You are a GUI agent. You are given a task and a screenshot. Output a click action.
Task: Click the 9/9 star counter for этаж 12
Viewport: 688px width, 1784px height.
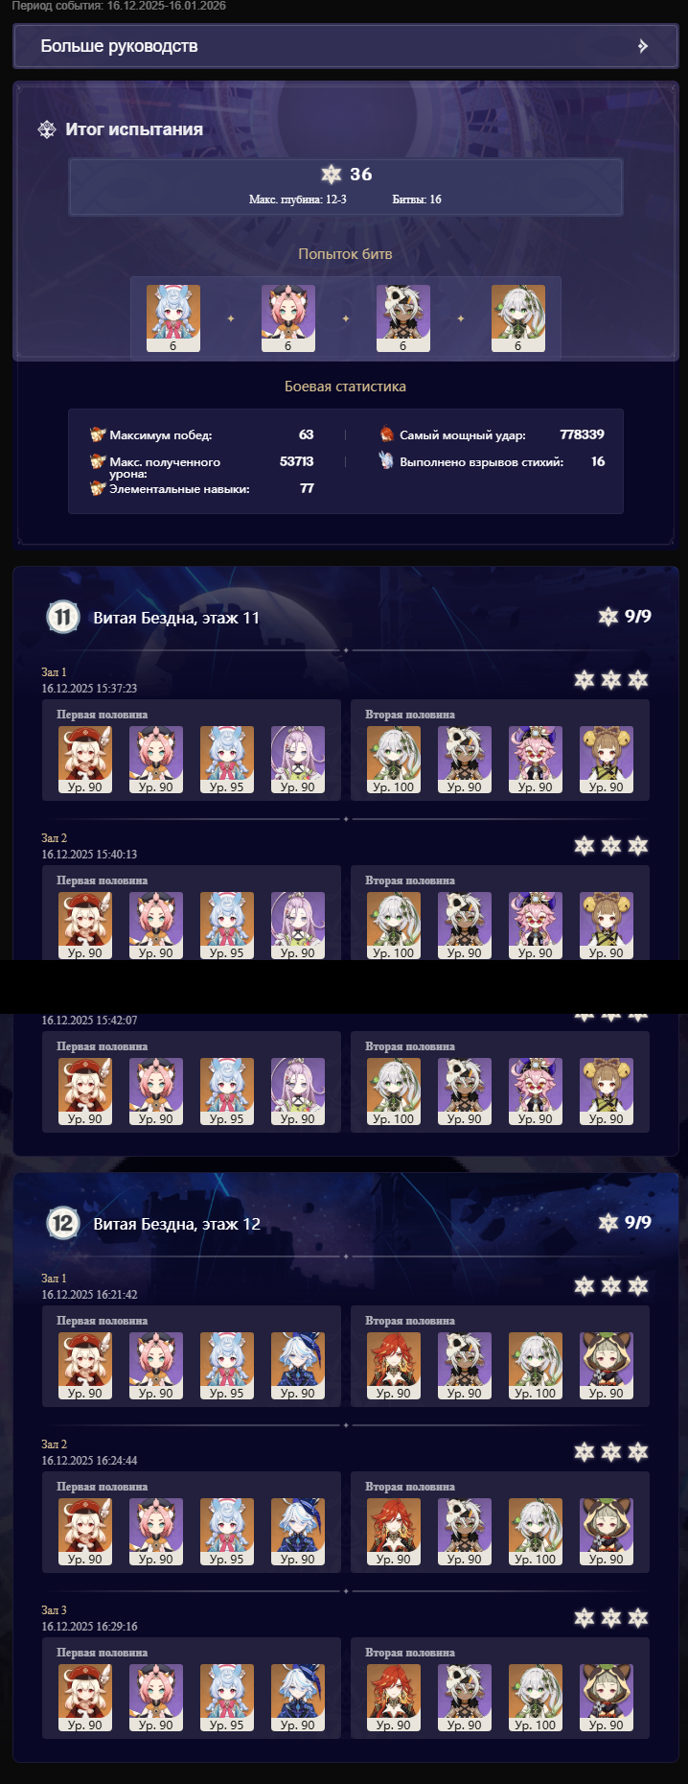click(x=625, y=1222)
